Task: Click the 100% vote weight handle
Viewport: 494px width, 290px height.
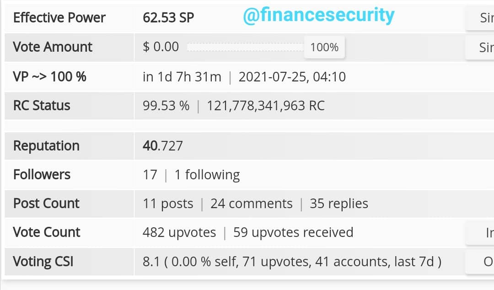Action: pyautogui.click(x=324, y=47)
